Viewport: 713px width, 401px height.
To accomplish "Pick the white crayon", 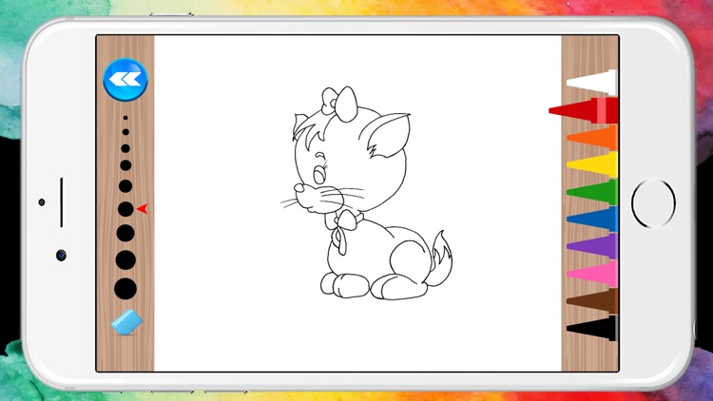I will point(591,83).
